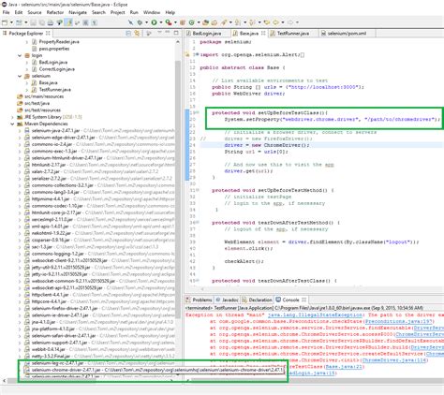Screen dimensions: 444x395
Task: Open the Project menu
Action: click(118, 12)
